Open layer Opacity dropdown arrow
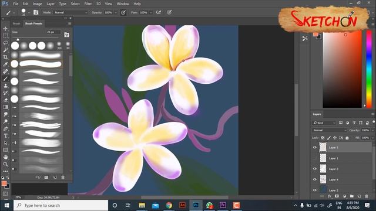This screenshot has width=376, height=211. click(x=372, y=130)
